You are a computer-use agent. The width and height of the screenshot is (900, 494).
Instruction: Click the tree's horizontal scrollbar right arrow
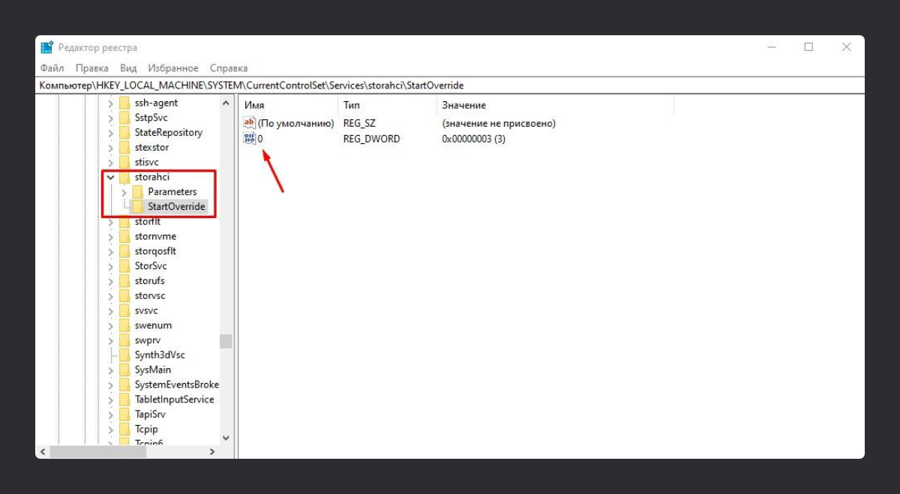click(212, 451)
